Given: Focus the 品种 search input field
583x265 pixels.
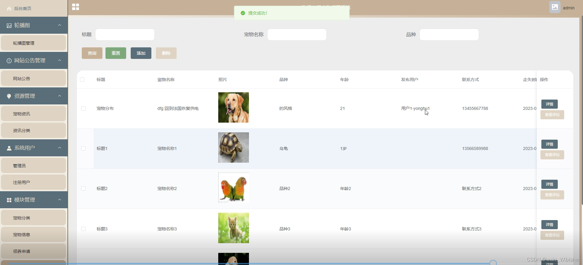Looking at the screenshot, I should click(x=449, y=35).
